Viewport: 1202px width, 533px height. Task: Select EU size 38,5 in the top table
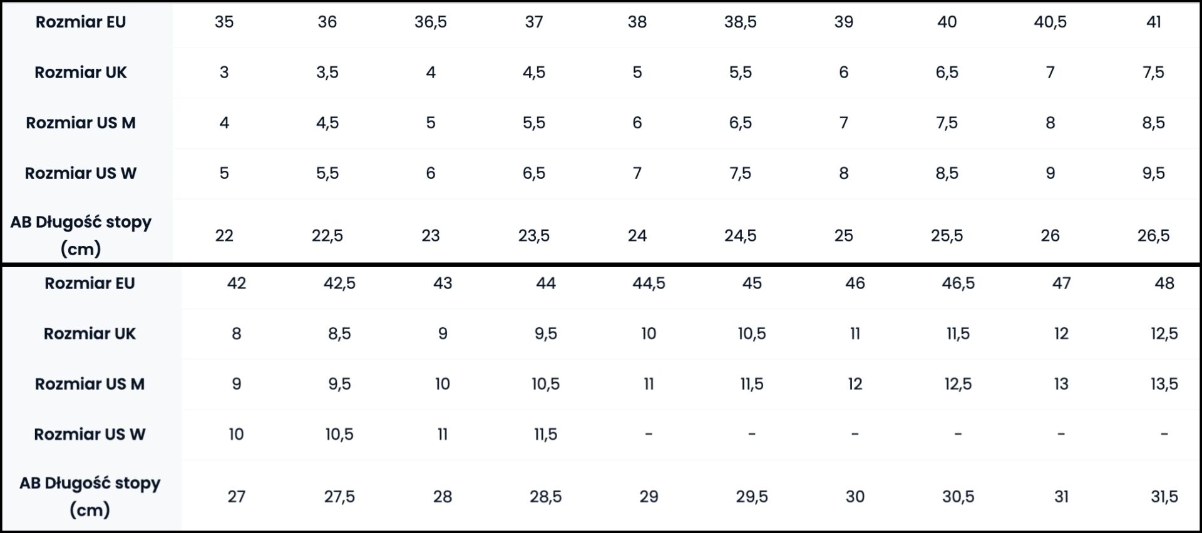click(740, 22)
